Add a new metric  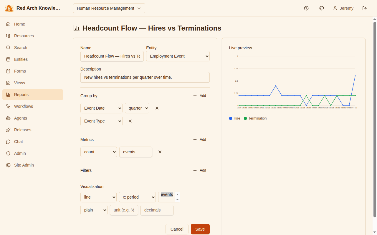coord(199,140)
